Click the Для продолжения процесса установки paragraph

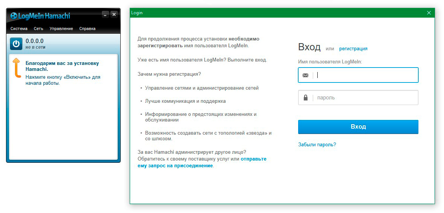pyautogui.click(x=199, y=42)
